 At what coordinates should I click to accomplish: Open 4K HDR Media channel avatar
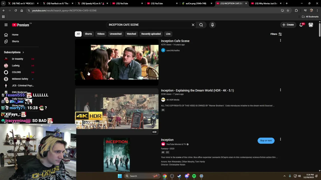pyautogui.click(x=163, y=100)
